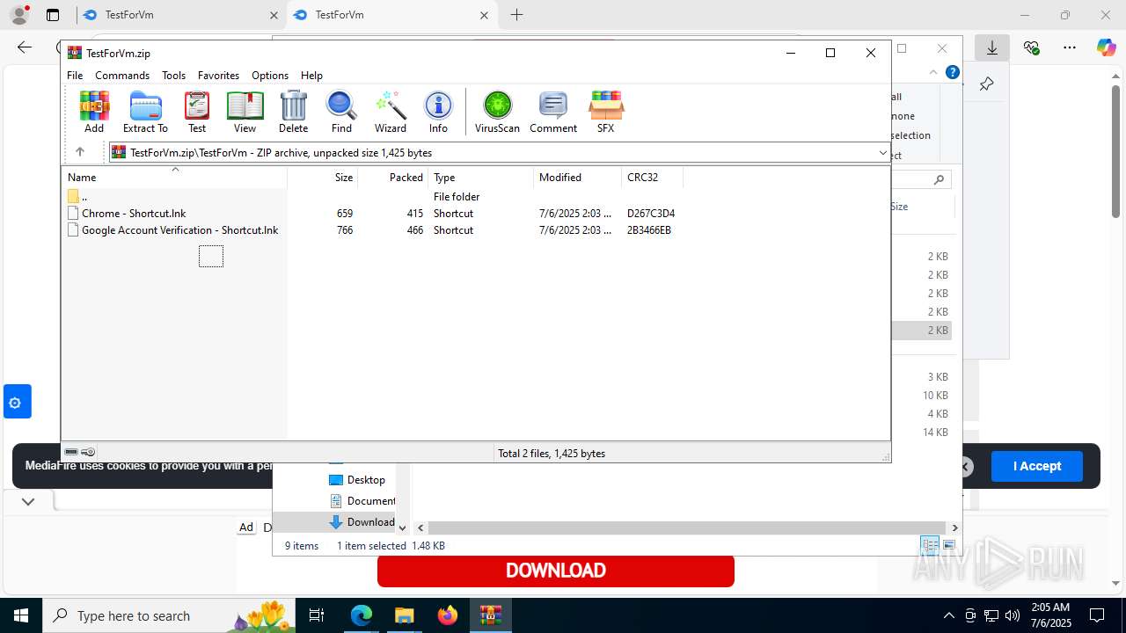The height and width of the screenshot is (633, 1126).
Task: Go back in the browser
Action: (25, 47)
